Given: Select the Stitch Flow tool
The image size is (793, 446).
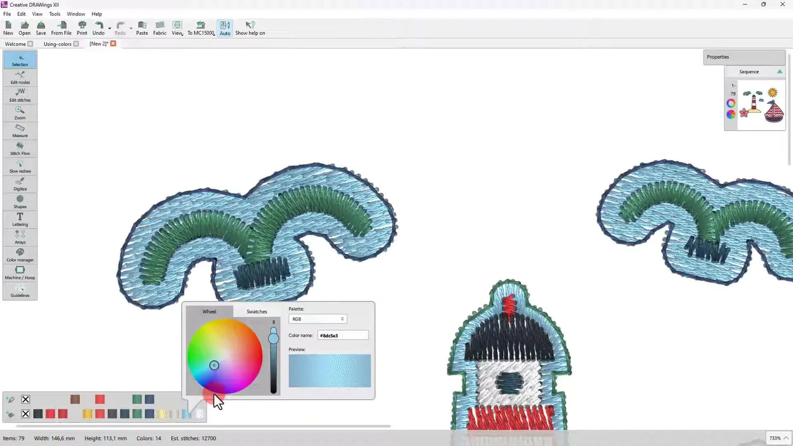Looking at the screenshot, I should [20, 148].
